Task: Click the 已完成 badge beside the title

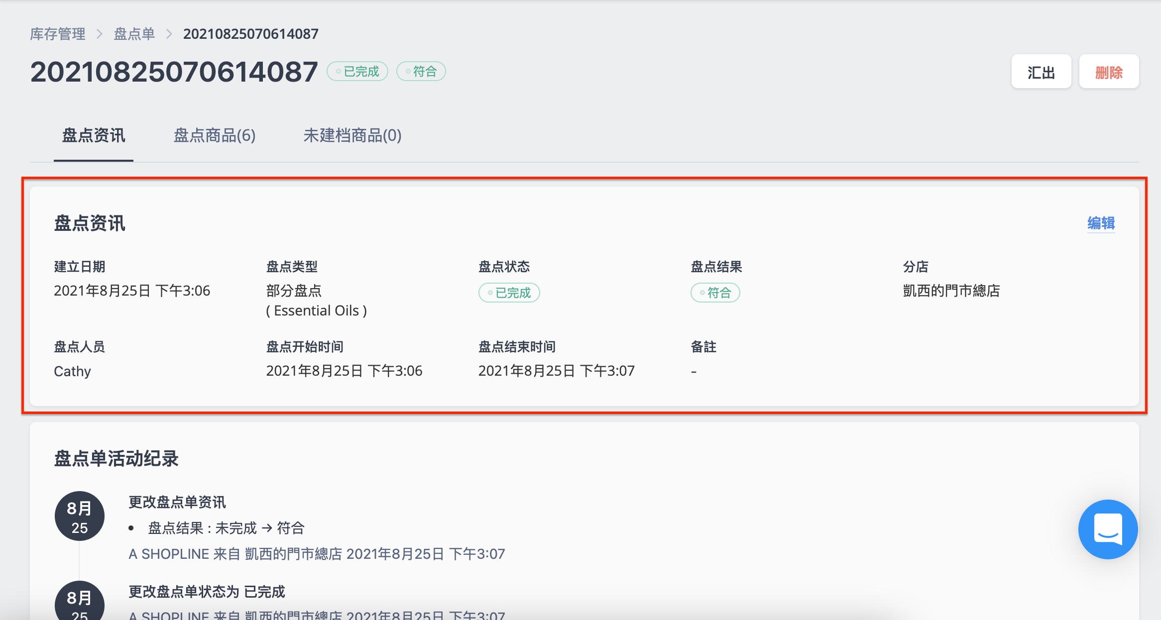Action: [x=357, y=72]
